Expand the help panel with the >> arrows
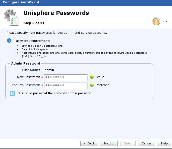Screen dimensions: 172x149 click(164, 21)
